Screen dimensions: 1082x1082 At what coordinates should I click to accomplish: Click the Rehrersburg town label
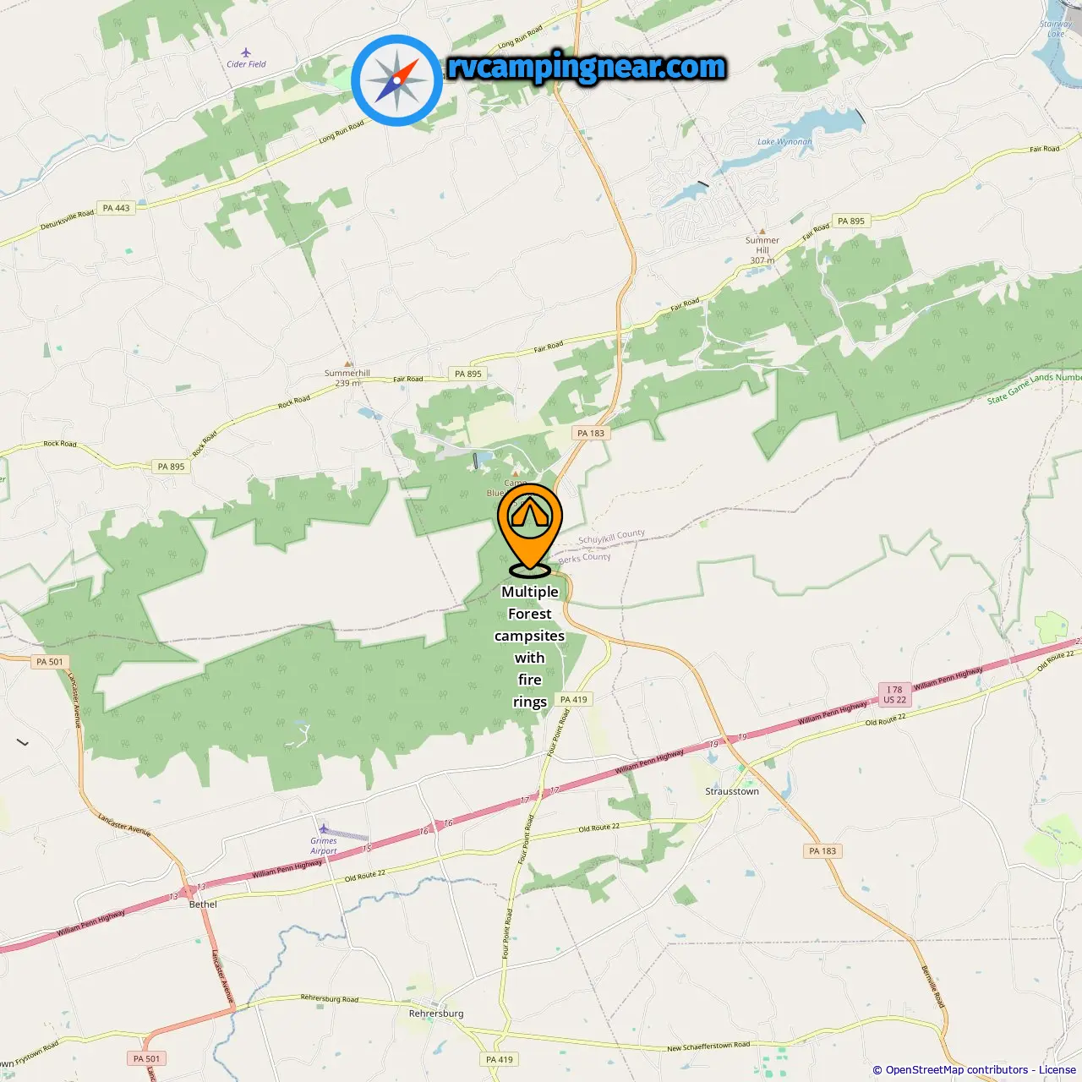tap(436, 1014)
